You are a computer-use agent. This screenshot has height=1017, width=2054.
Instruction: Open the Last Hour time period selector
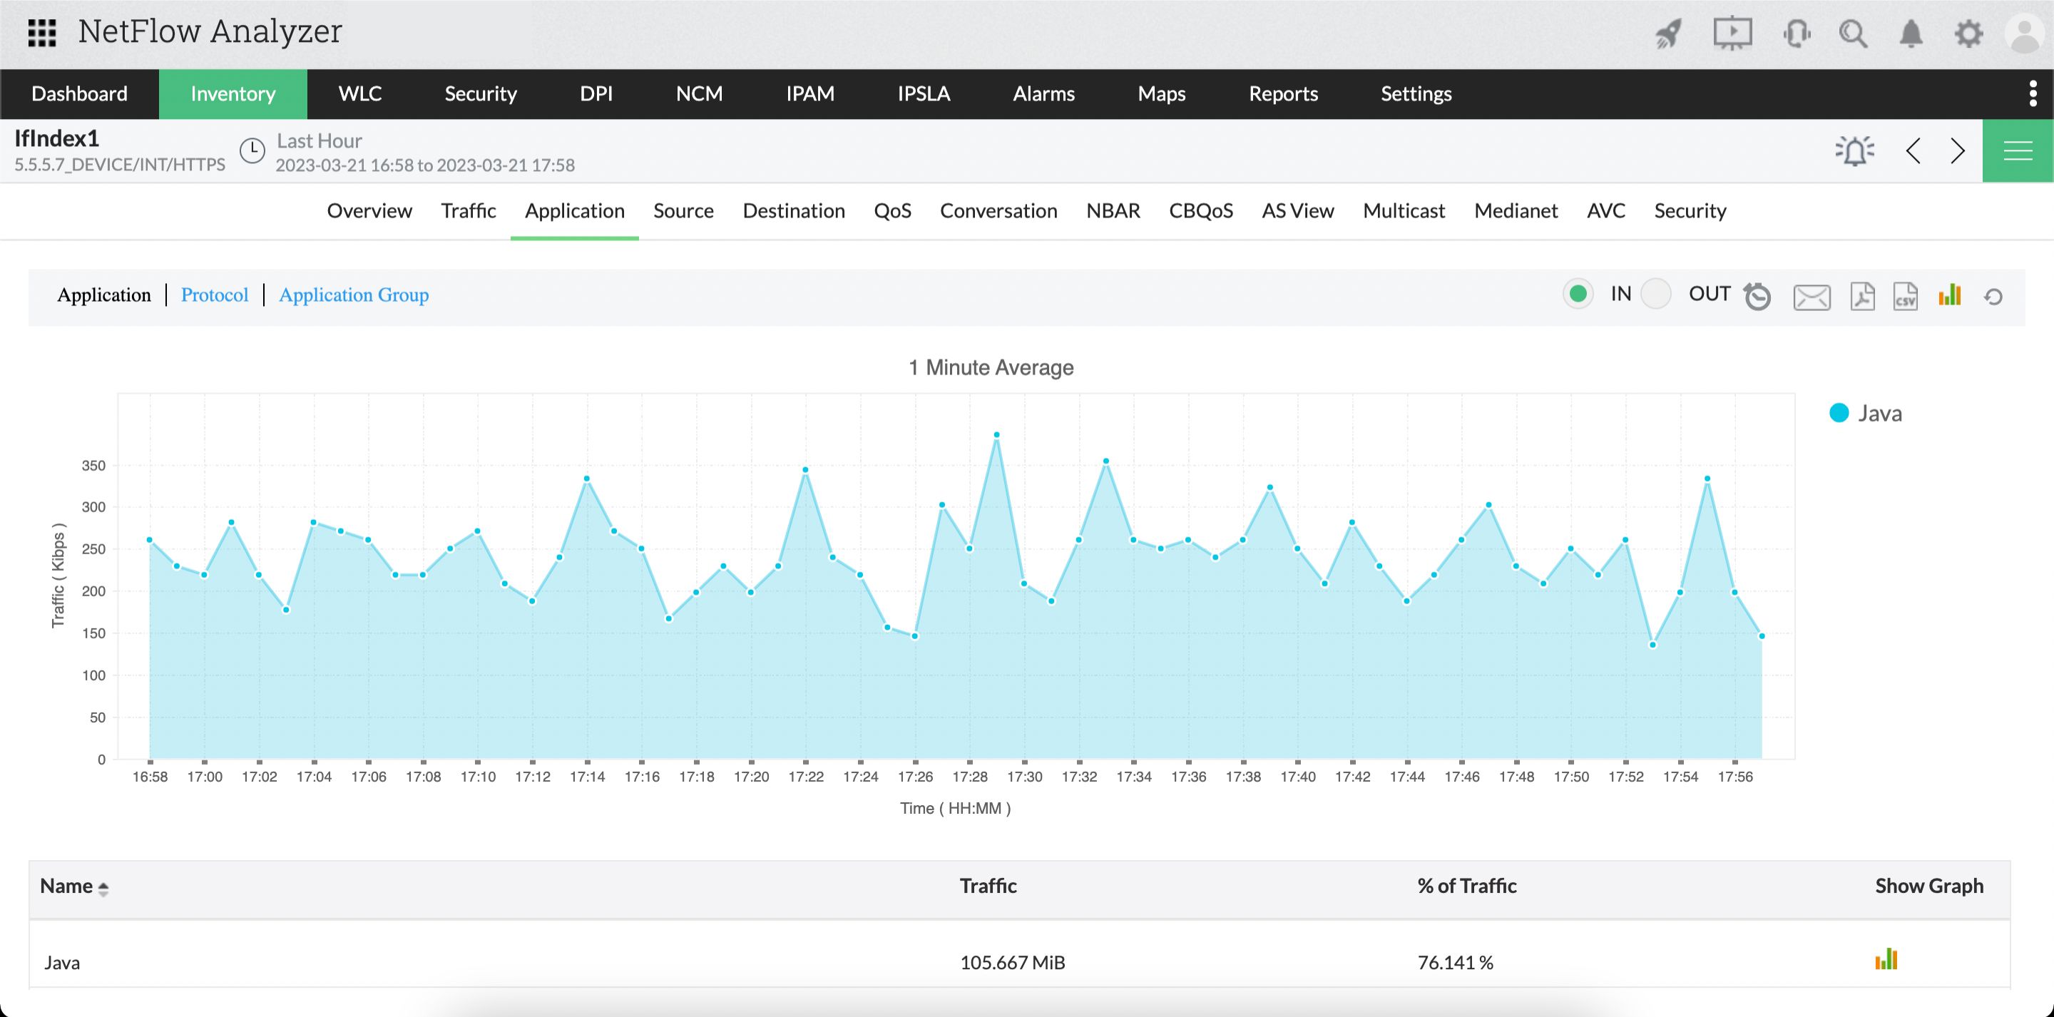coord(319,141)
